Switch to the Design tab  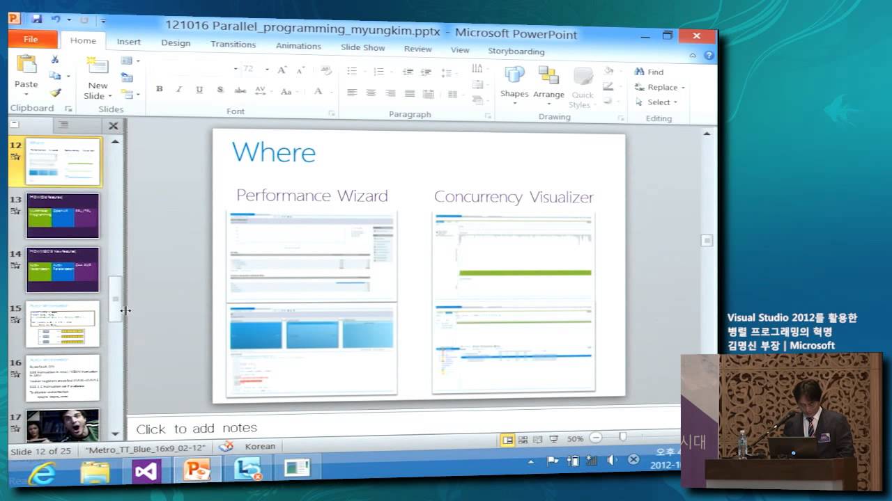tap(176, 42)
